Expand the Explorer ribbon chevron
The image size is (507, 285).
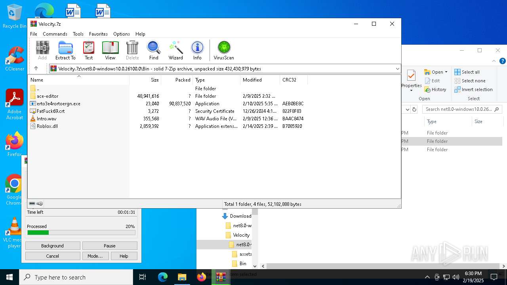(x=494, y=61)
